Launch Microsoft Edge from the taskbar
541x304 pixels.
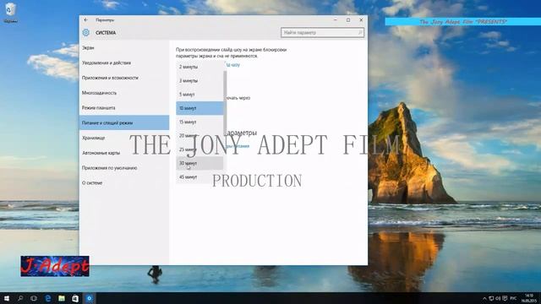tap(47, 298)
